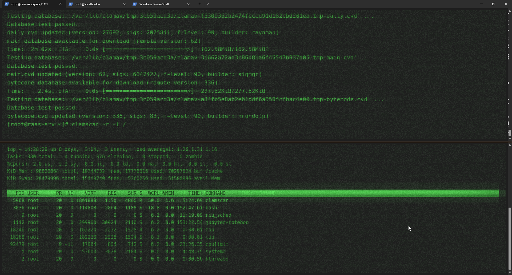512x275 pixels.
Task: Click the PowerShell icon on the root@localhost tab
Action: coord(71,4)
